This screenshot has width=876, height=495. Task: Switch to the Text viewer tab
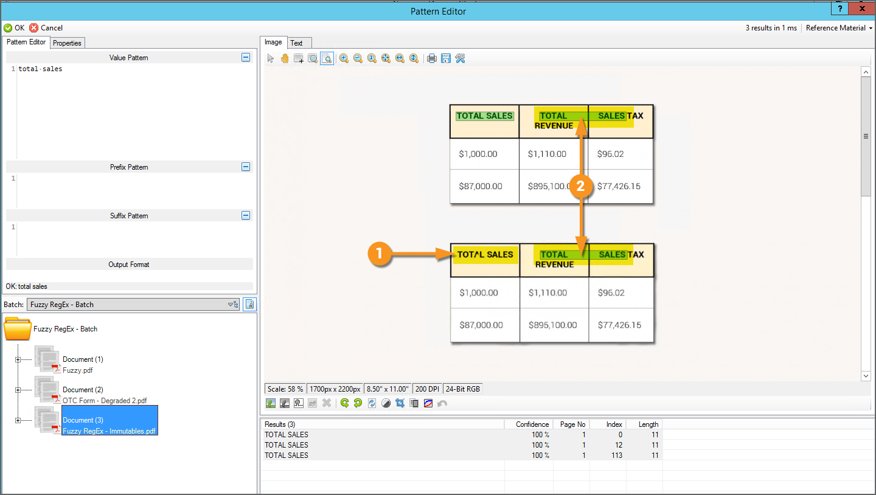(x=296, y=43)
